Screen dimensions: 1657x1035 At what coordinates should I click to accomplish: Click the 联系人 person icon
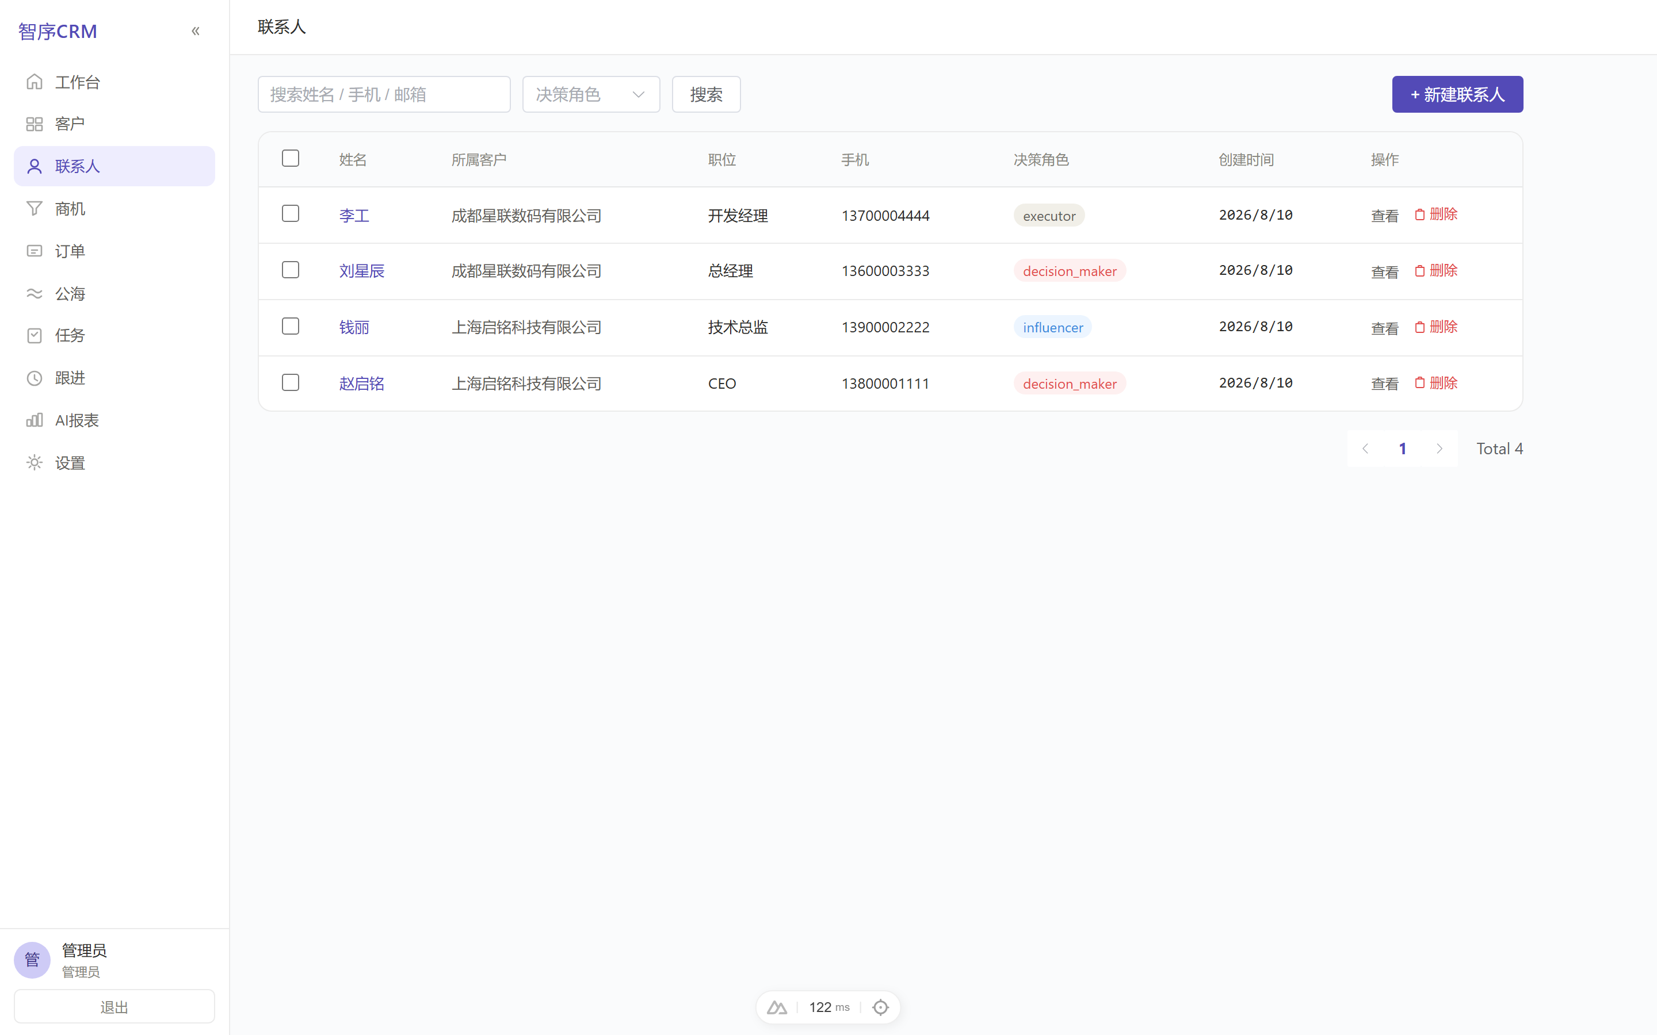point(35,166)
